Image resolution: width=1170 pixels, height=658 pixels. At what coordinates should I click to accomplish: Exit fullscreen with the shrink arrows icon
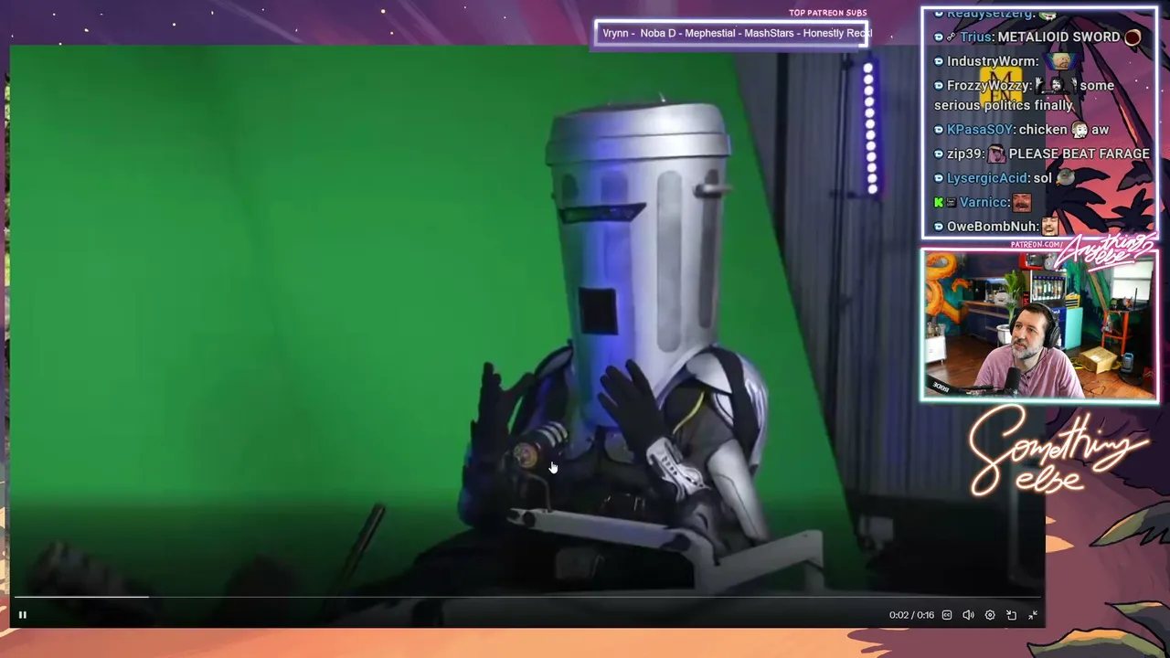(1033, 615)
